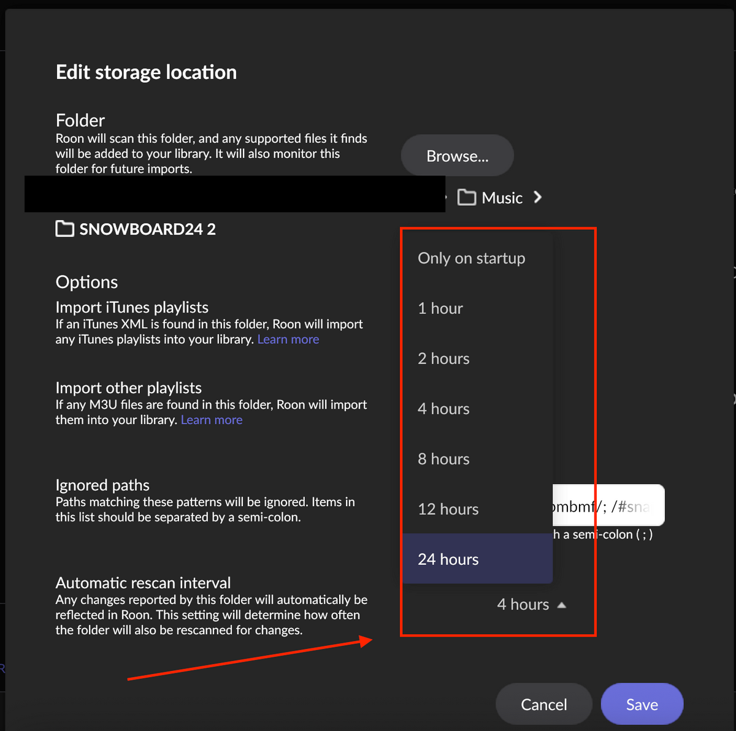Click the Music folder icon in path
The width and height of the screenshot is (736, 731).
point(467,197)
